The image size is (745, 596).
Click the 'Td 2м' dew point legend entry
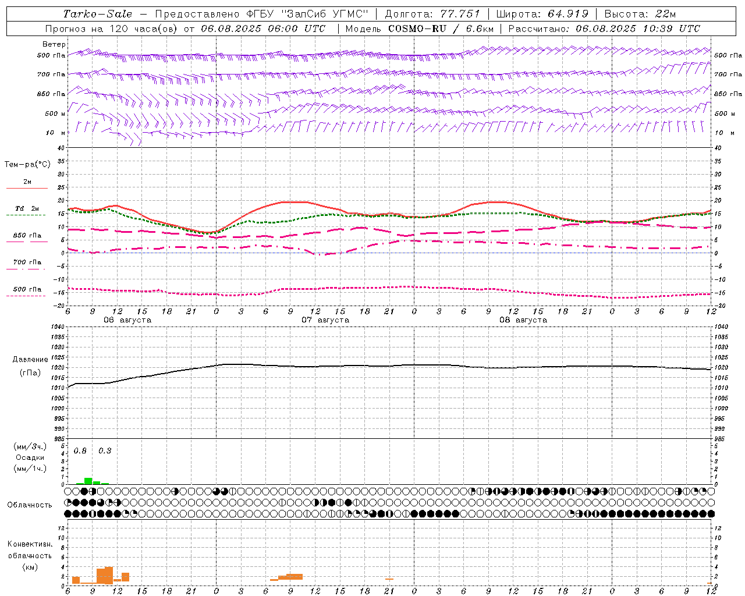(27, 208)
